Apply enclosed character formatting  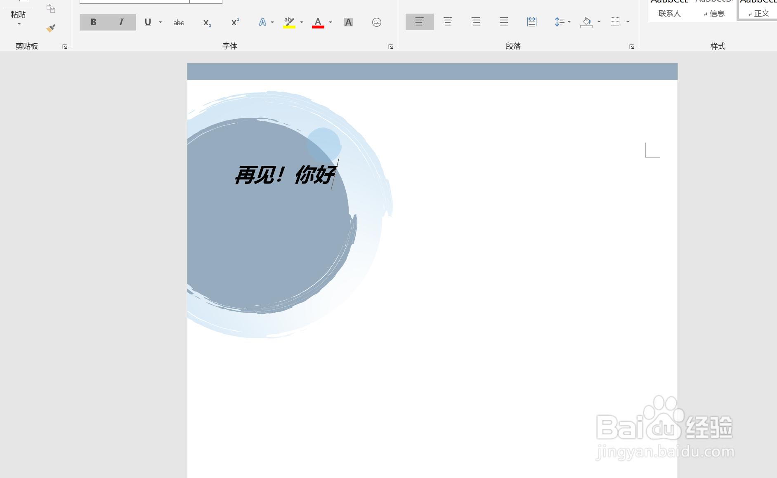(x=376, y=22)
